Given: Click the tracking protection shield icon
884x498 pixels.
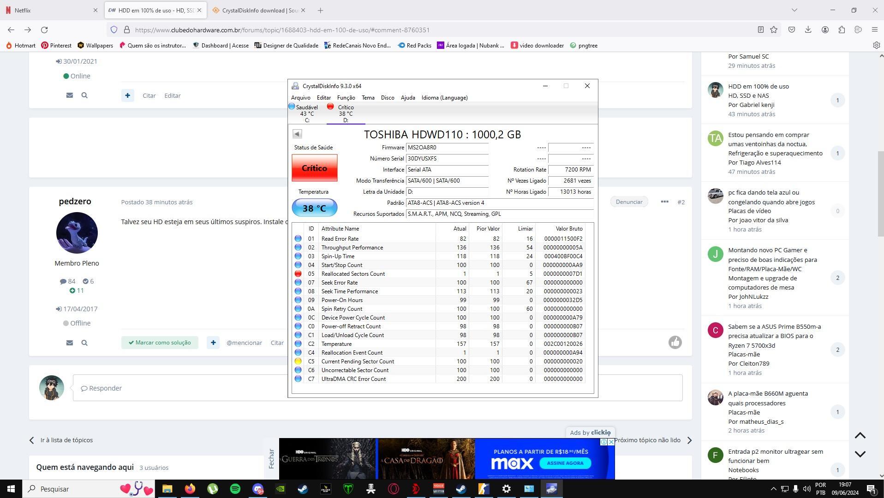Looking at the screenshot, I should 114,30.
